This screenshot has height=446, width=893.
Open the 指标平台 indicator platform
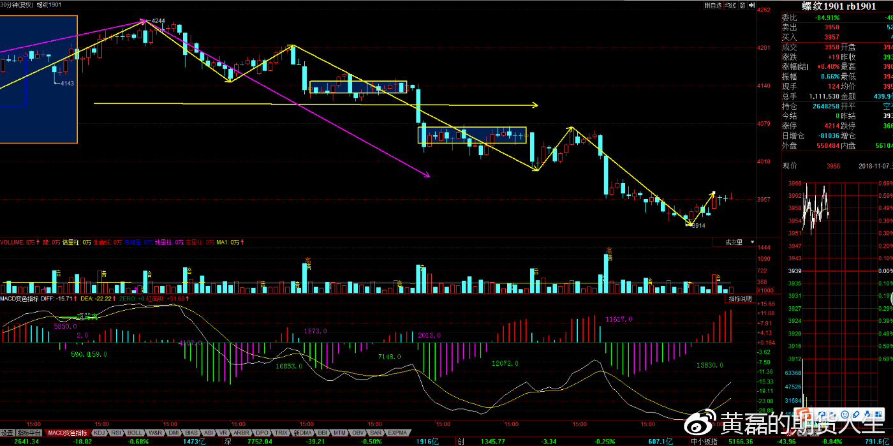(x=29, y=433)
